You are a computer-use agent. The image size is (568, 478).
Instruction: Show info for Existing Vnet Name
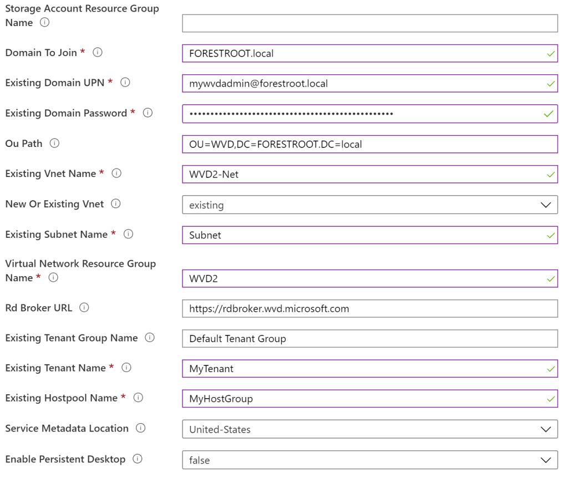coord(116,174)
